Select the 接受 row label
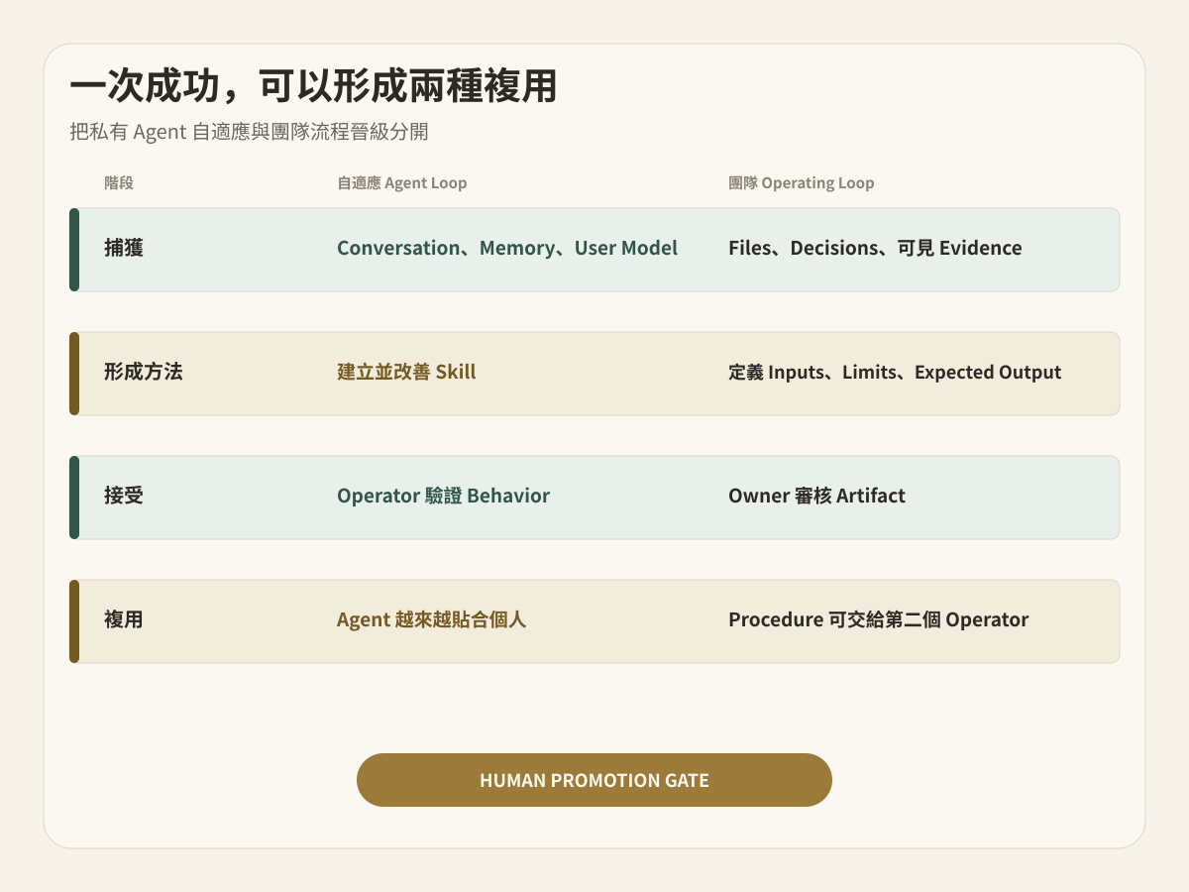The height and width of the screenshot is (892, 1189). tap(124, 496)
